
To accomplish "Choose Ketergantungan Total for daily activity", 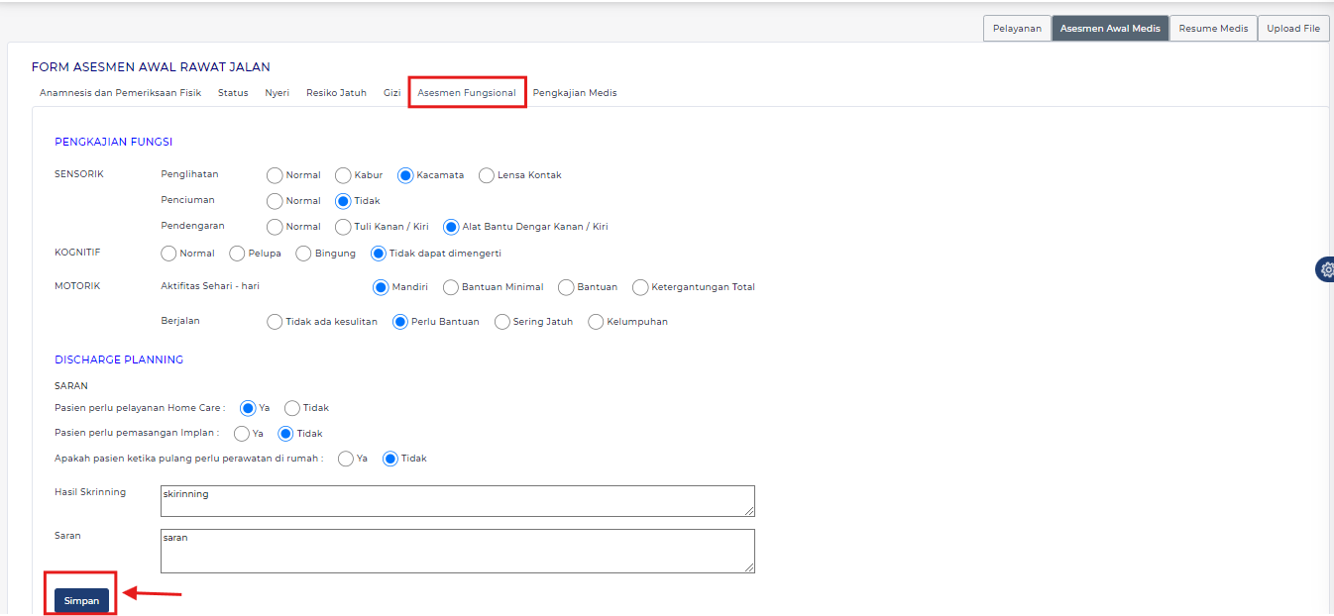I will 640,287.
